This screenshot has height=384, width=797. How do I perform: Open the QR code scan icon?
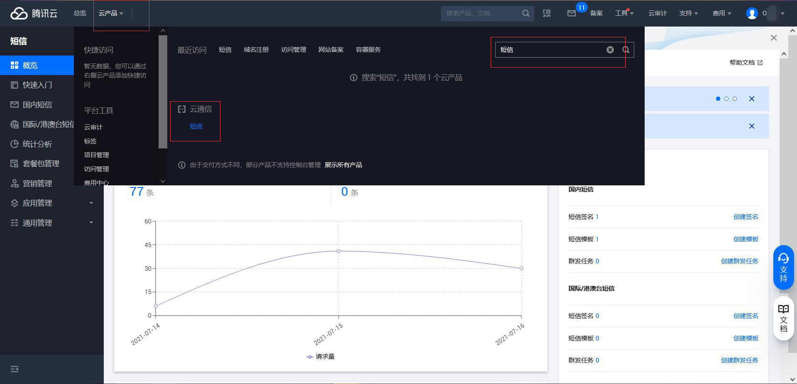point(547,13)
